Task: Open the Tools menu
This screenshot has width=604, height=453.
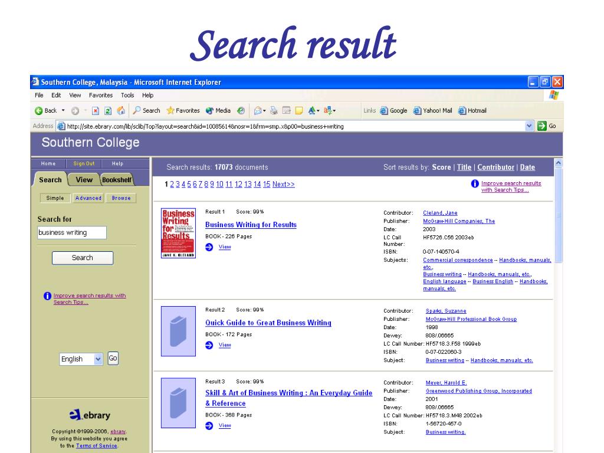Action: point(127,95)
